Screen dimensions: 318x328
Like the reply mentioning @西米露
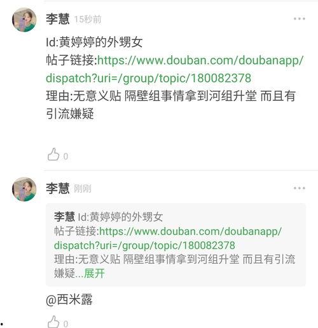coord(53,322)
